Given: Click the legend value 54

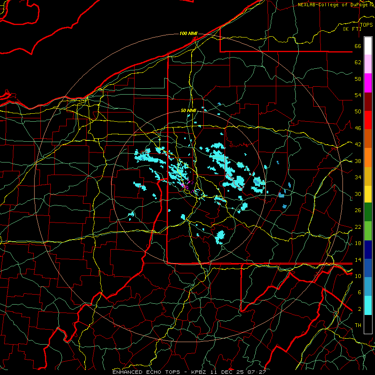Looking at the screenshot, I should [358, 95].
